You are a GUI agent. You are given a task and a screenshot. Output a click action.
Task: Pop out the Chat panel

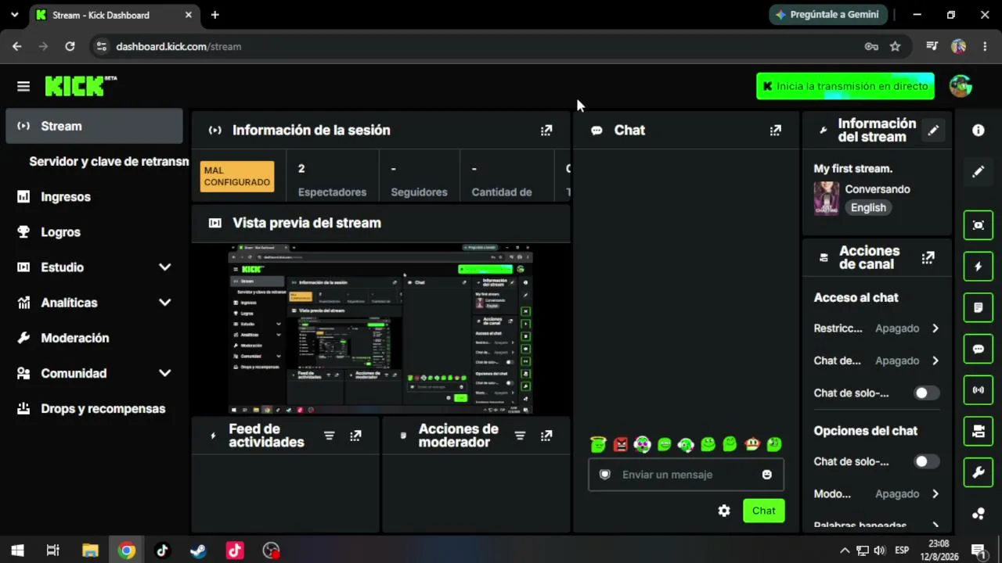775,131
